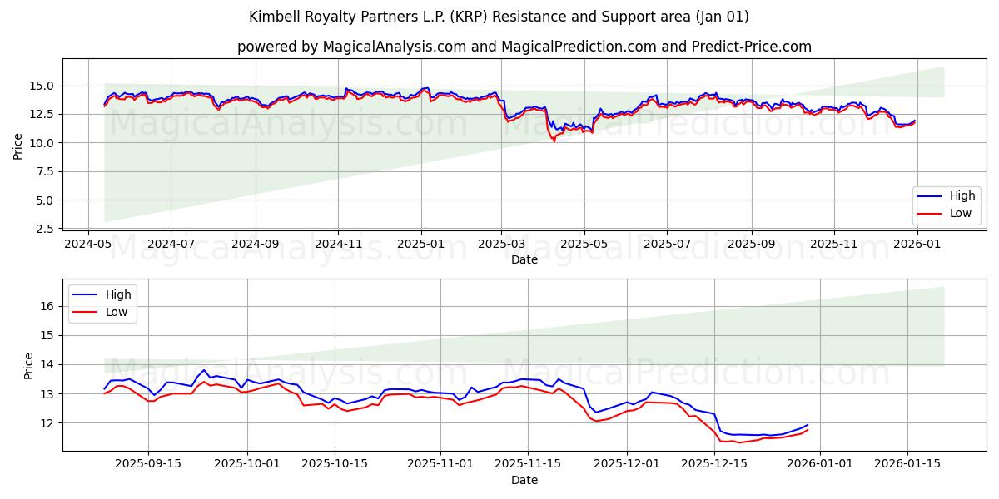Click the '2024-07' date tick label

coord(171,244)
